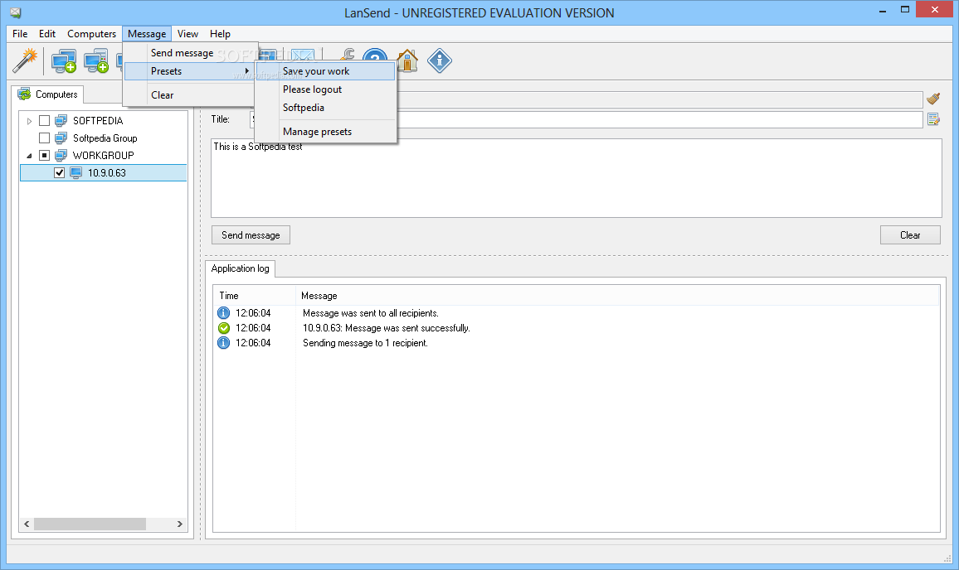This screenshot has height=570, width=959.
Task: Choose Clear in the Message menu
Action: [190, 95]
